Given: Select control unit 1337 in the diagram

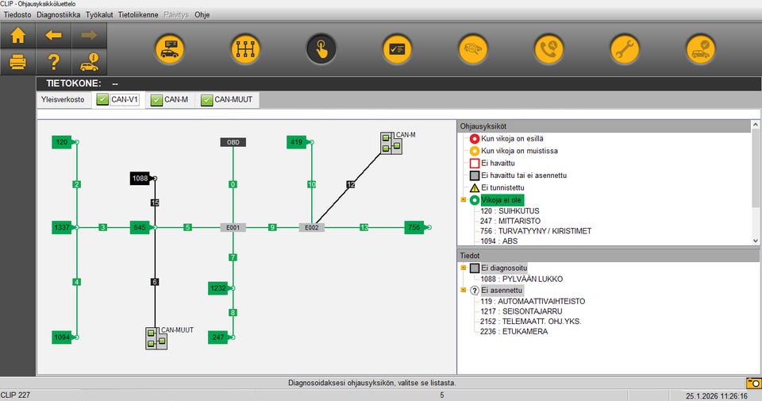Looking at the screenshot, I should click(x=62, y=227).
